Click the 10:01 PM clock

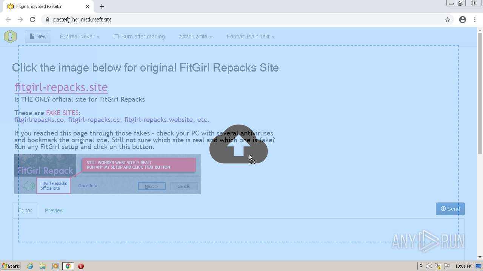[464, 266]
